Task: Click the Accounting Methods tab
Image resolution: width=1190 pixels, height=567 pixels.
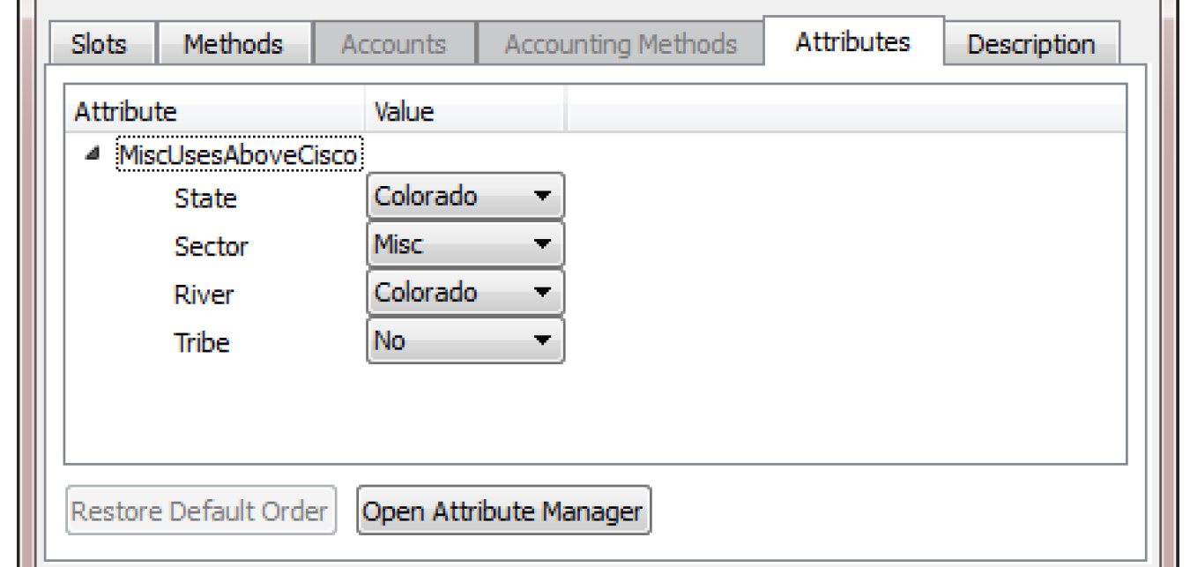Action: 621,44
